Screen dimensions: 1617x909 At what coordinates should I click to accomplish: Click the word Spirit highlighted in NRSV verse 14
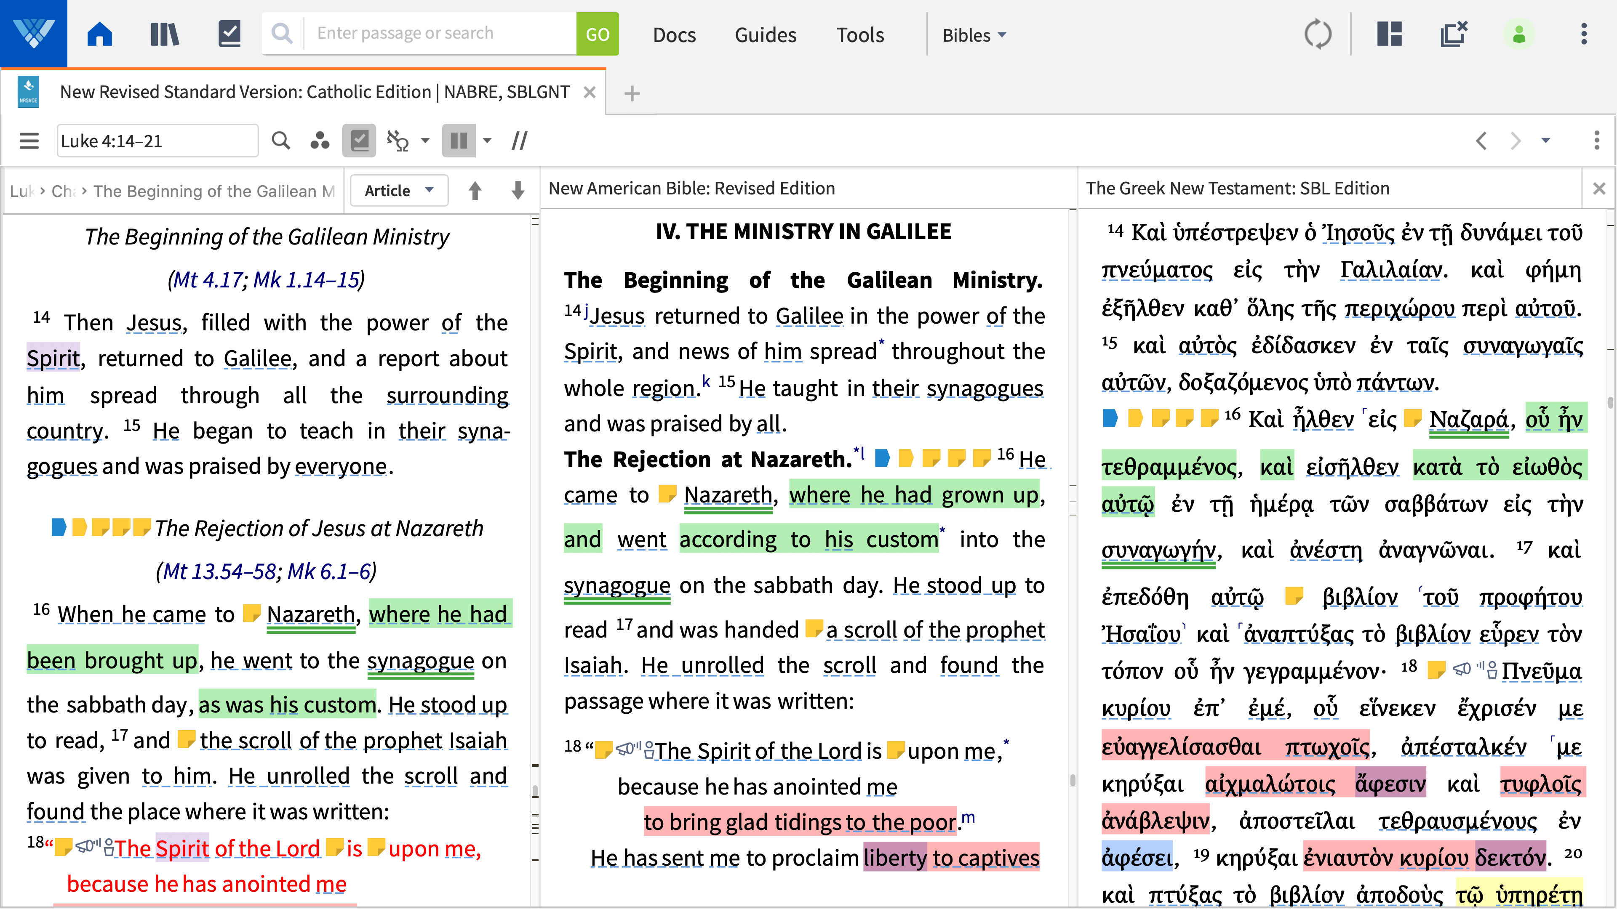point(53,358)
